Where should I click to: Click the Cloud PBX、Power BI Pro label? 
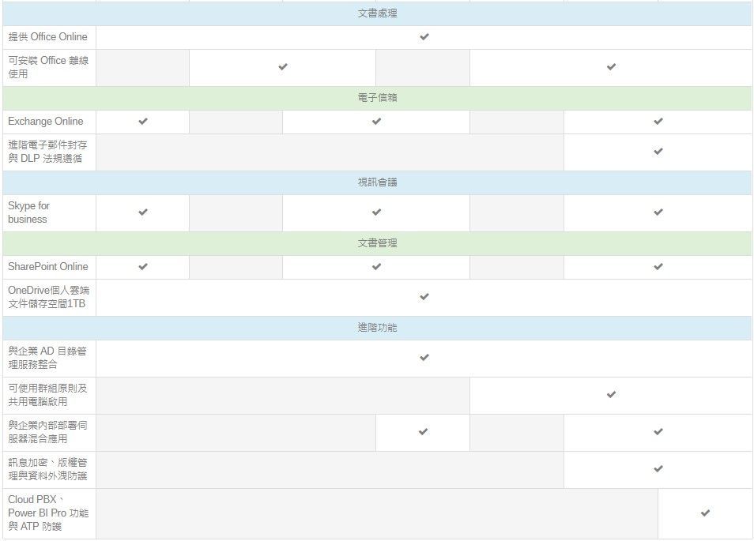[48, 513]
